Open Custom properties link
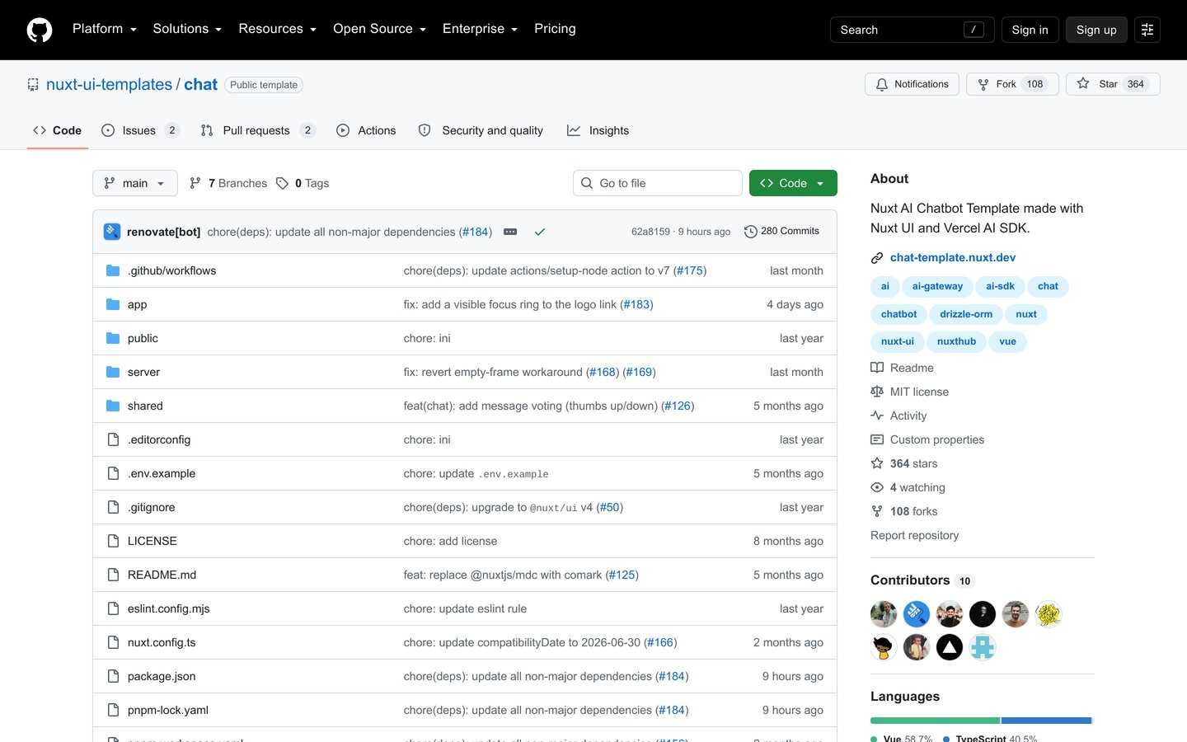1187x742 pixels. (x=936, y=439)
